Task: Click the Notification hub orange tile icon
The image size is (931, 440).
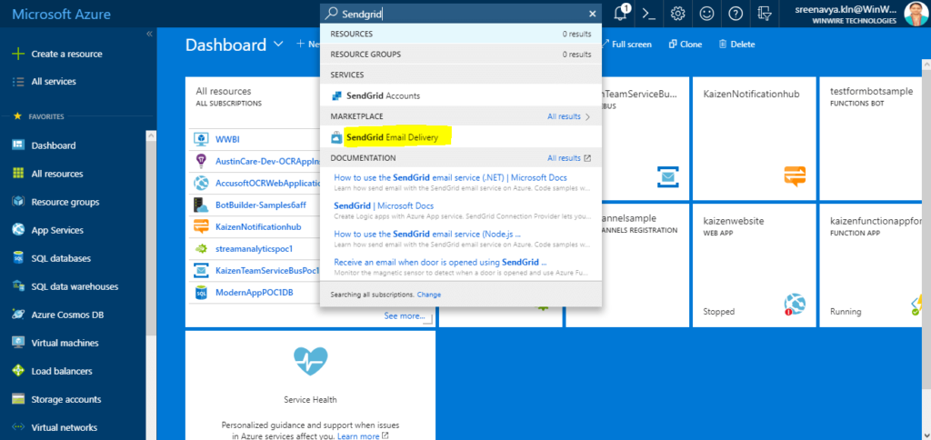Action: [x=795, y=177]
